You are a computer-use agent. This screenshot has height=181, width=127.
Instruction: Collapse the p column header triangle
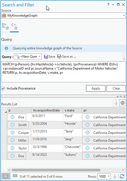tap(6, 112)
